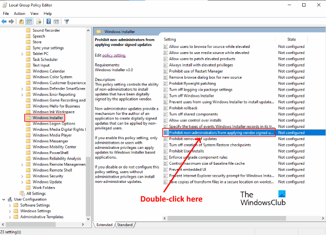Select Windows Logon Options tree item
Image resolution: width=326 pixels, height=235 pixels.
pyautogui.click(x=54, y=124)
